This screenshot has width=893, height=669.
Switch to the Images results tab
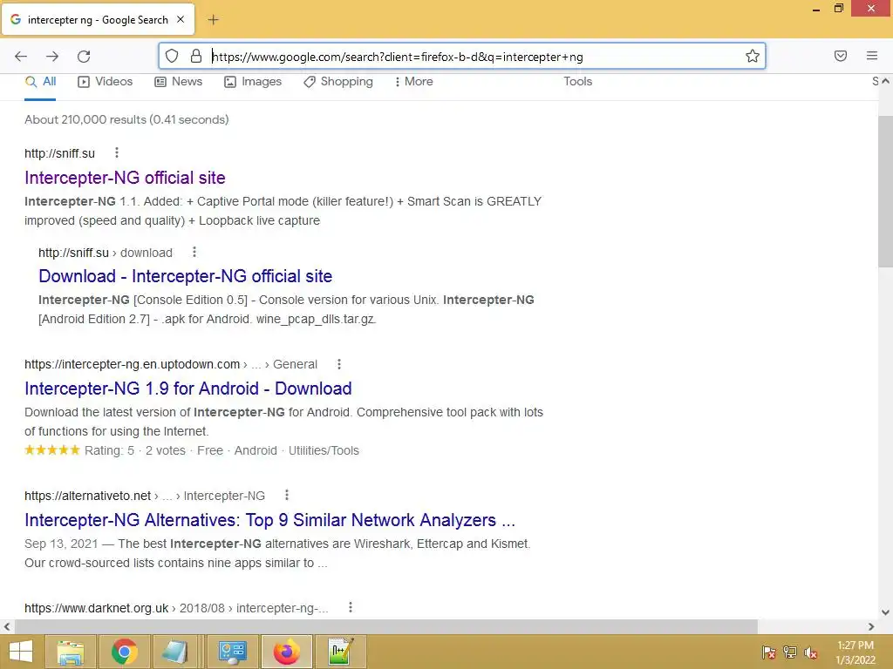click(253, 82)
